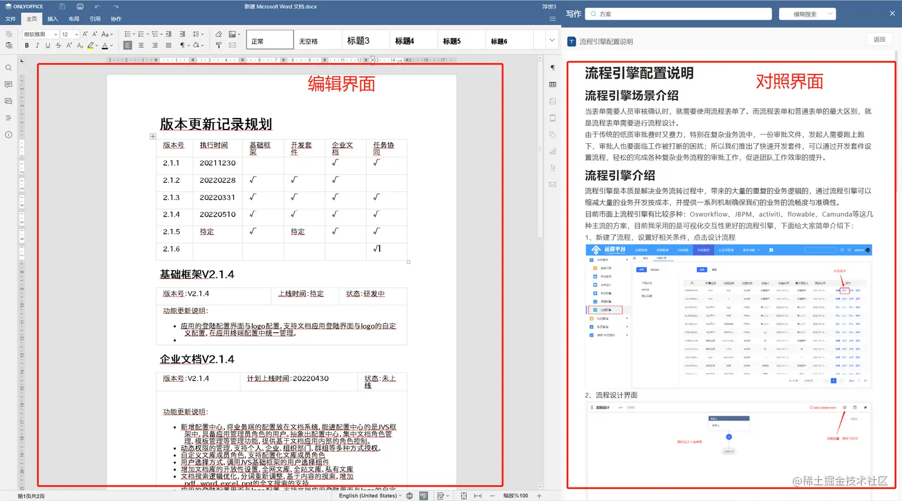Redo the action in the title bar
Image resolution: width=902 pixels, height=501 pixels.
(116, 7)
